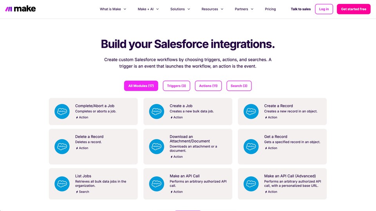Click Salesforce icon on Create a Record card
Screen dimensions: 376x211
251,111
